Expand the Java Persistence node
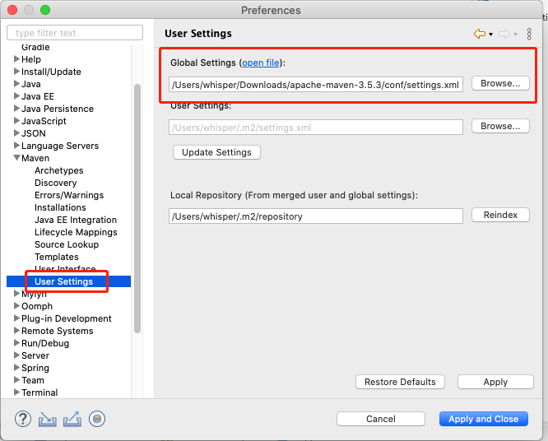Screen dimensions: 548x441 click(16, 109)
